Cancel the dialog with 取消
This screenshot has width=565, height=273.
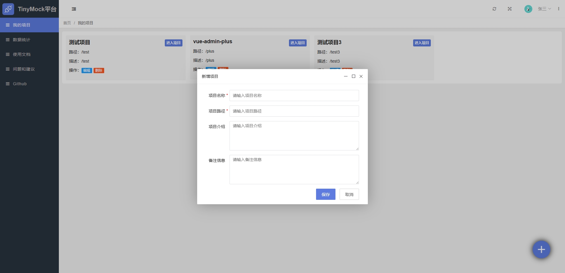coord(349,194)
